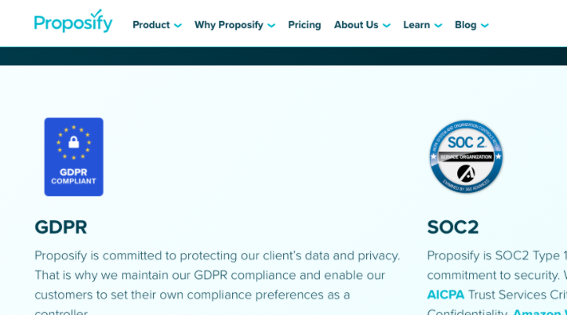Click the SOC 2 Service Organization badge
Screen dimensions: 567x315
click(466, 157)
